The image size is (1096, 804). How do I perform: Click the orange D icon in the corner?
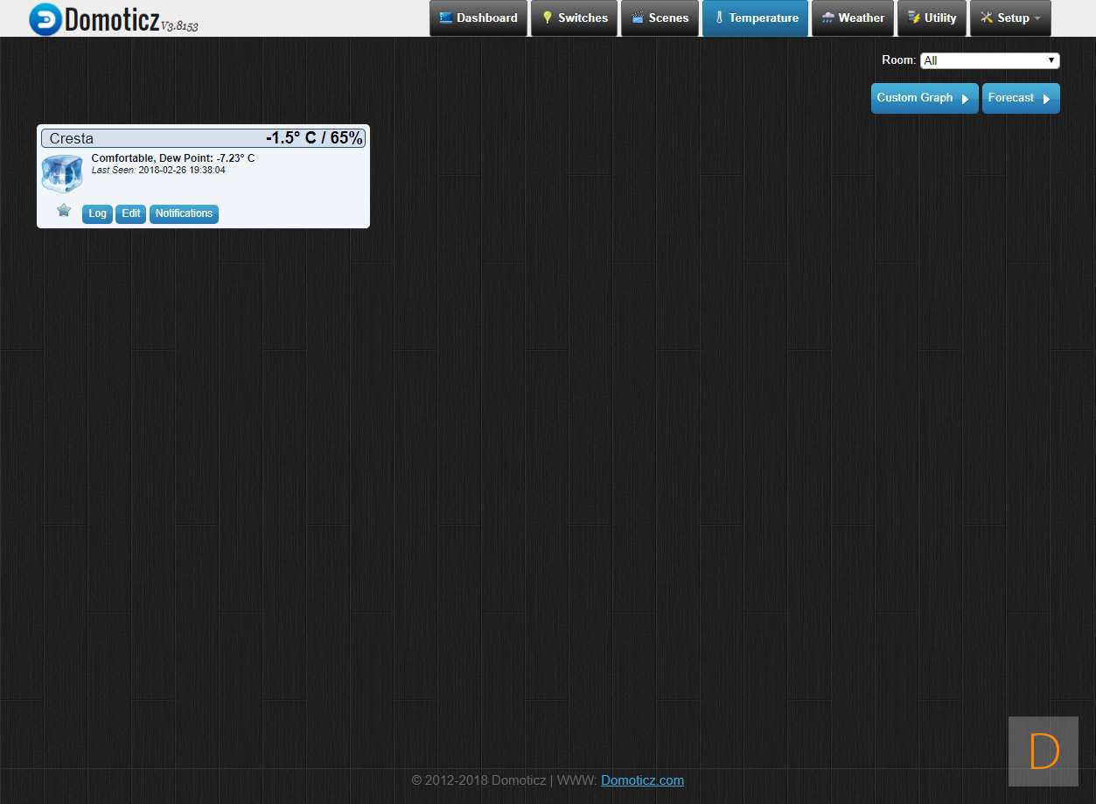(1044, 751)
